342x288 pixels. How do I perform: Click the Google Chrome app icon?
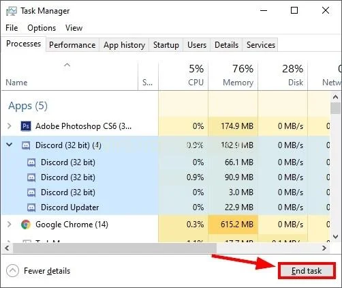(x=26, y=225)
